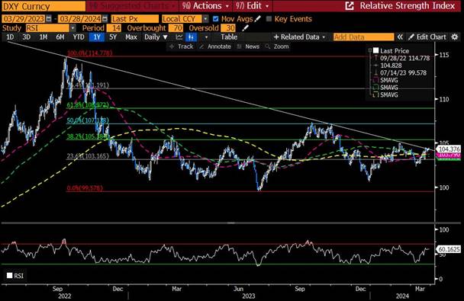
Task: Open chart settings with the gear icon
Action: (455, 37)
